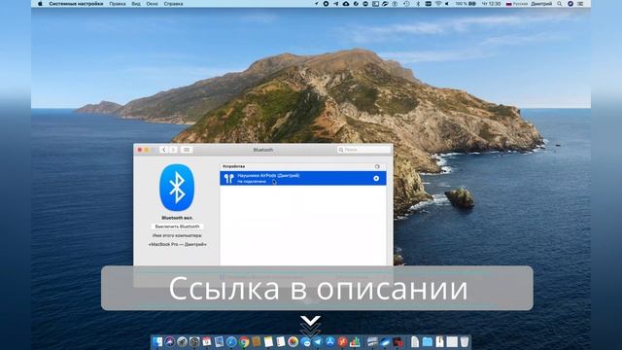Show all preferences via the grid button
Image resolution: width=622 pixels, height=350 pixels.
click(x=187, y=150)
